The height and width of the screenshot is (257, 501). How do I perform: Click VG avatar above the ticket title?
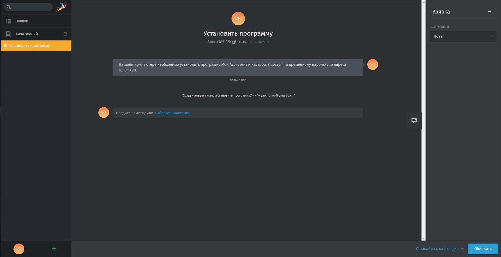click(238, 19)
